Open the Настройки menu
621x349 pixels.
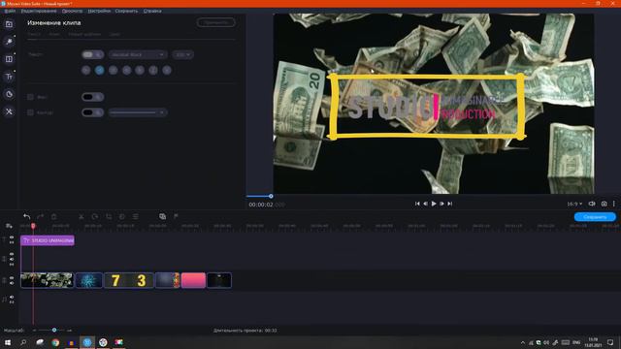tap(99, 11)
